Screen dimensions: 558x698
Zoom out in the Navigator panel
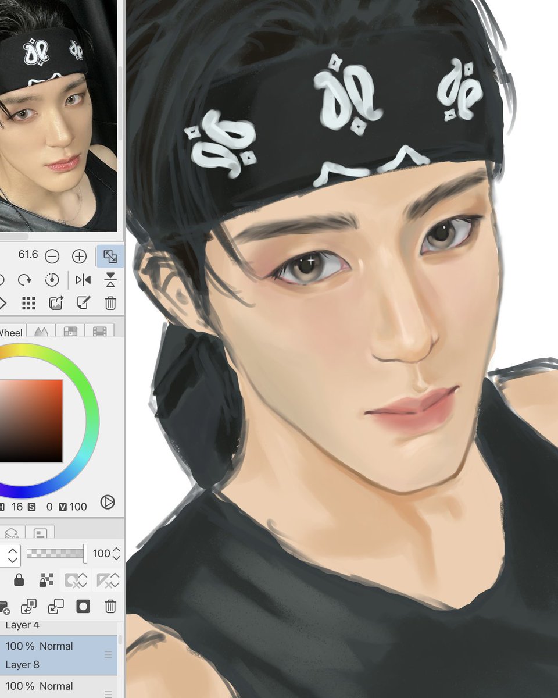52,256
